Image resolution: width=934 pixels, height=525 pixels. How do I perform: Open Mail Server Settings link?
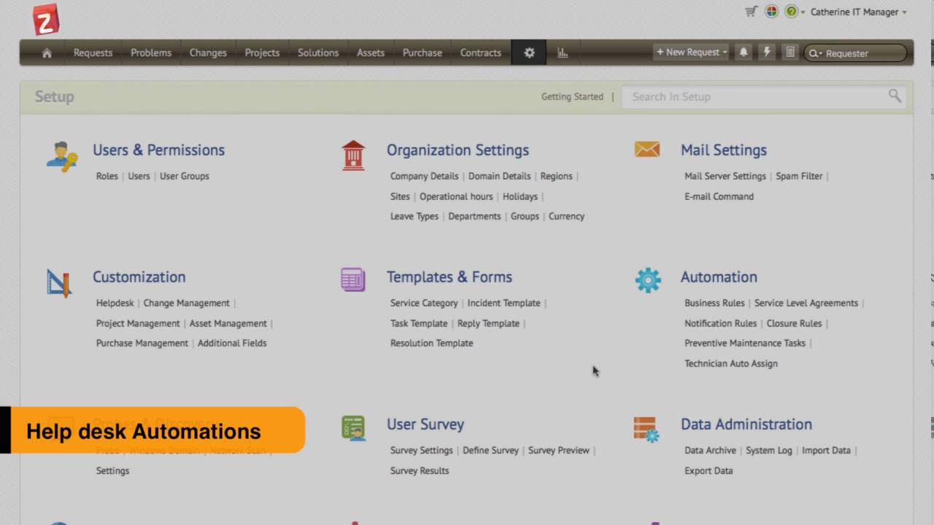(x=725, y=176)
